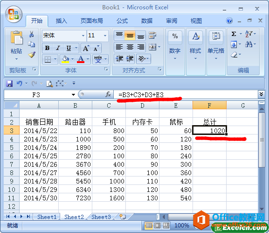This screenshot has height=233, width=269.
Task: Toggle top vertical alignment
Action: 119,35
